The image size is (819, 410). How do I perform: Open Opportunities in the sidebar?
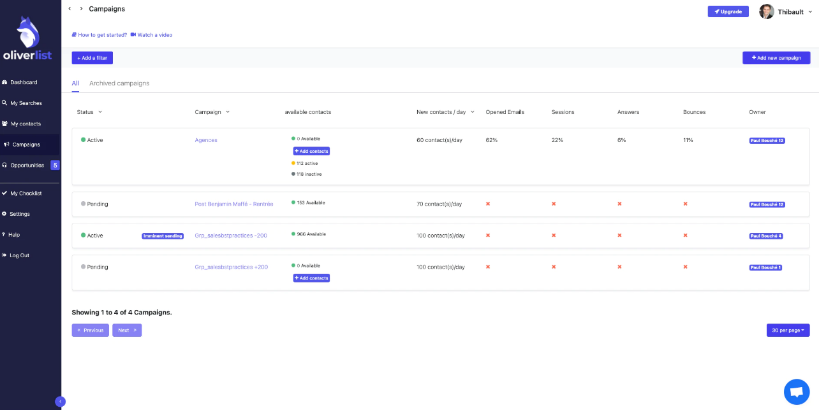coord(27,166)
